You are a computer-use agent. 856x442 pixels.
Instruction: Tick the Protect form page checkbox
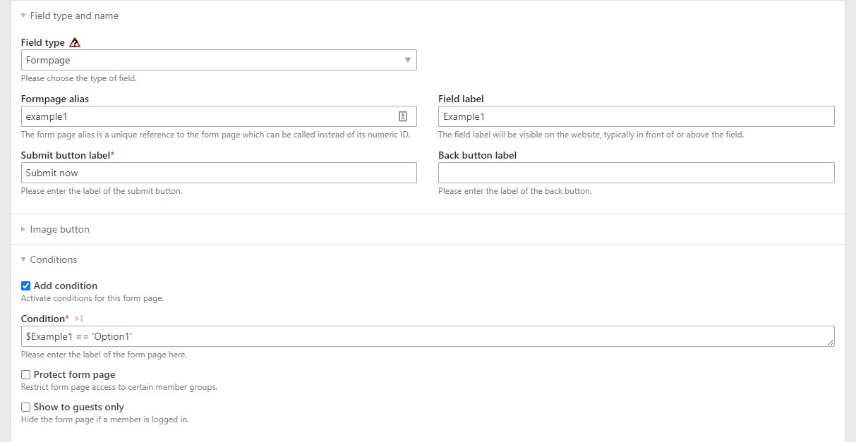click(x=26, y=375)
